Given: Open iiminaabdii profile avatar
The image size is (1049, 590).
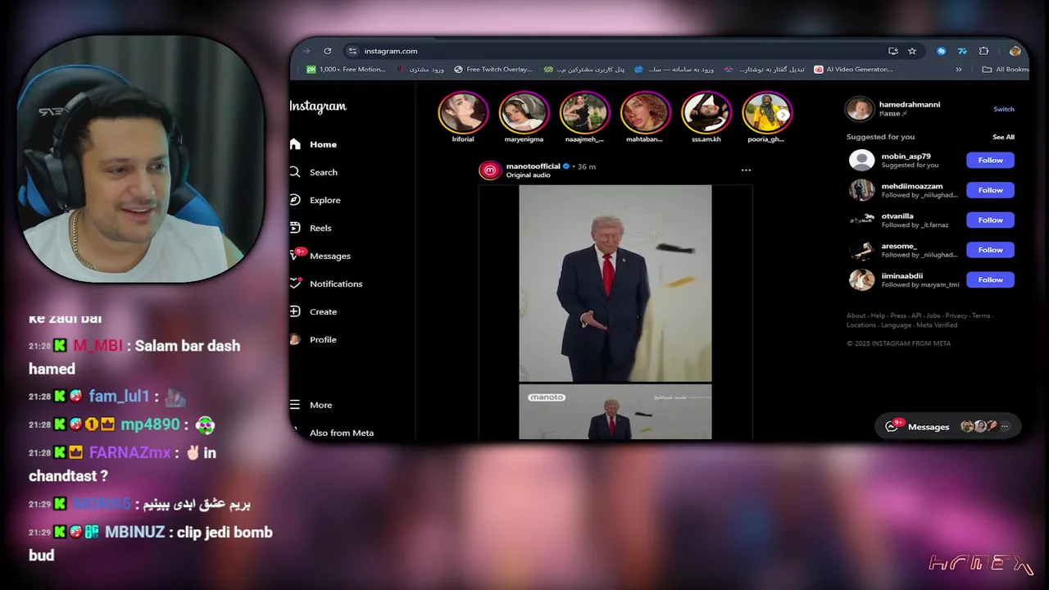Looking at the screenshot, I should click(861, 279).
